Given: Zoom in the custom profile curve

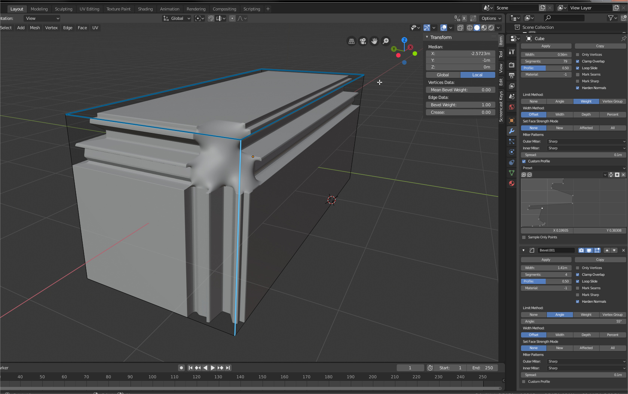Looking at the screenshot, I should point(524,175).
